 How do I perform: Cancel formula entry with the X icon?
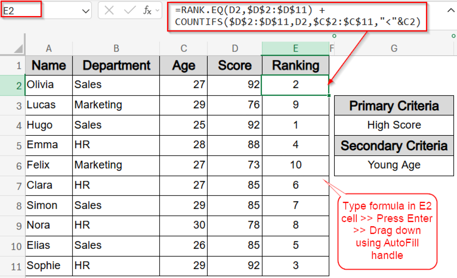point(109,10)
